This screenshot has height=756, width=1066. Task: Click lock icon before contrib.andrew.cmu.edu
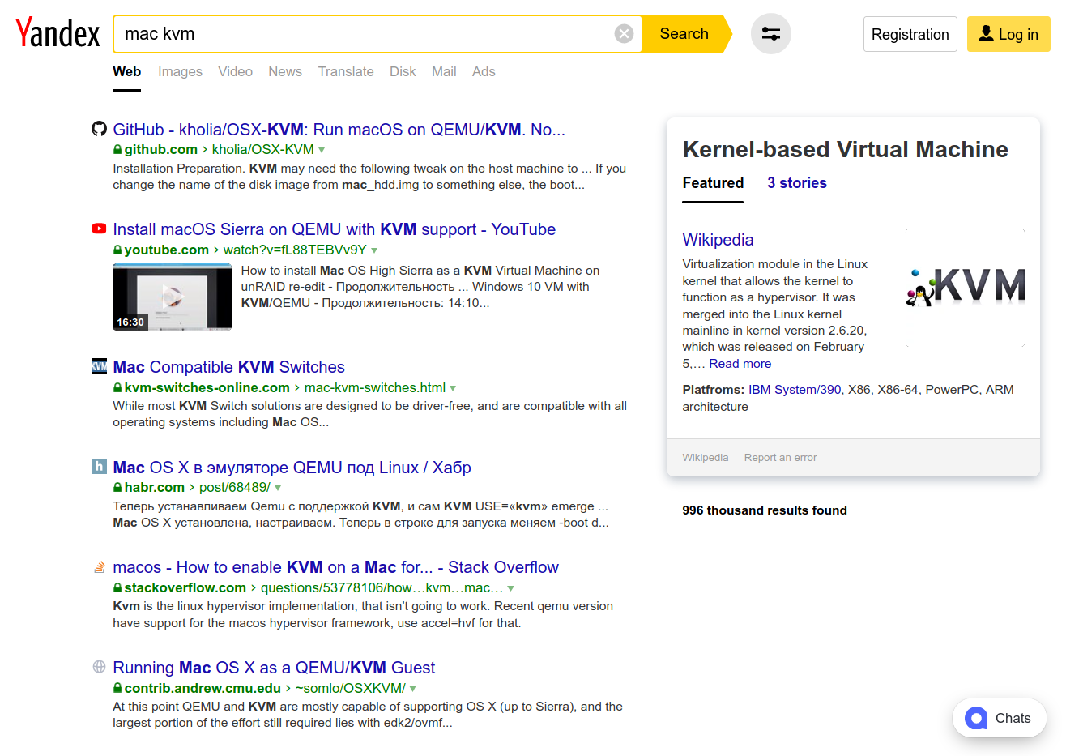click(x=117, y=689)
